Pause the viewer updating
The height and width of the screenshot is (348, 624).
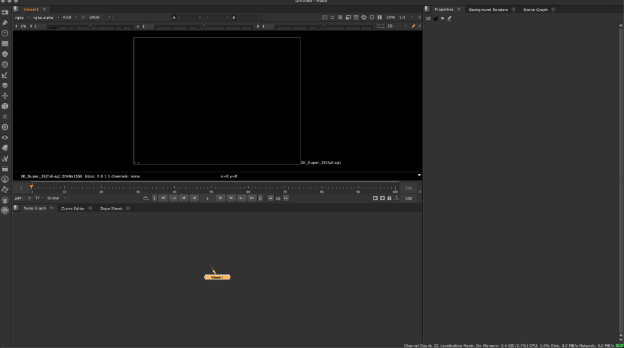pos(380,18)
